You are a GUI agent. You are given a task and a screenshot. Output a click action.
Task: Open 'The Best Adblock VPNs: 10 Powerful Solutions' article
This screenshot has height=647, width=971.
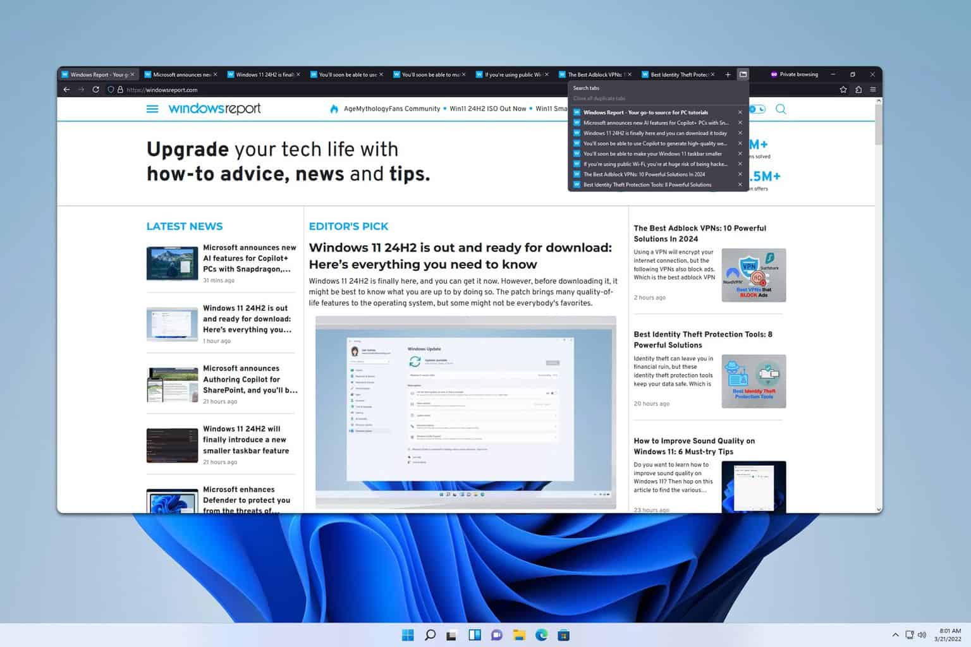[x=700, y=233]
